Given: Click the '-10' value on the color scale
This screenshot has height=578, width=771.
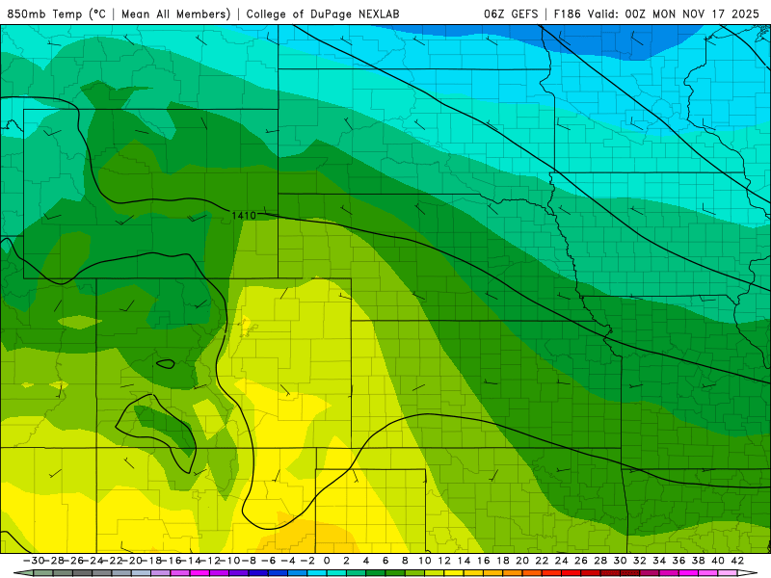Looking at the screenshot, I should coord(229,561).
